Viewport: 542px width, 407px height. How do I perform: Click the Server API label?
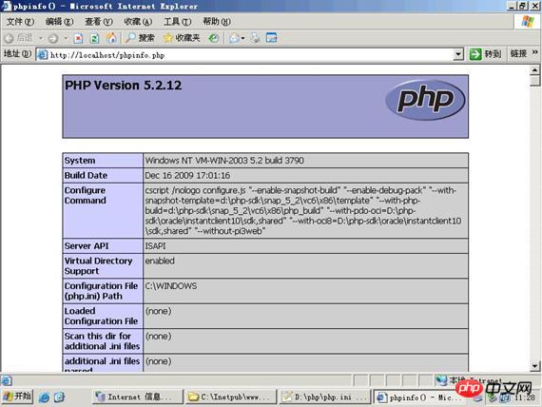point(87,246)
